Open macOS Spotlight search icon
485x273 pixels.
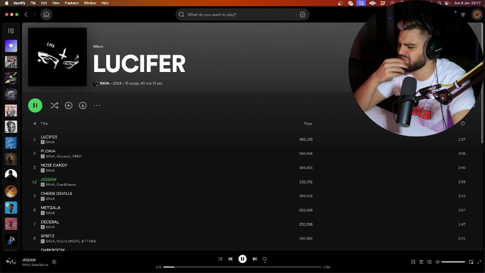(440, 3)
